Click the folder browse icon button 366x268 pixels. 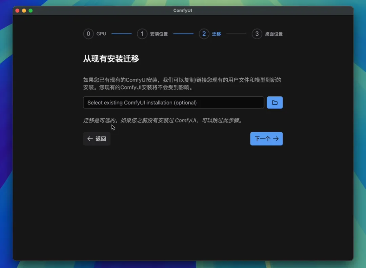pyautogui.click(x=275, y=102)
